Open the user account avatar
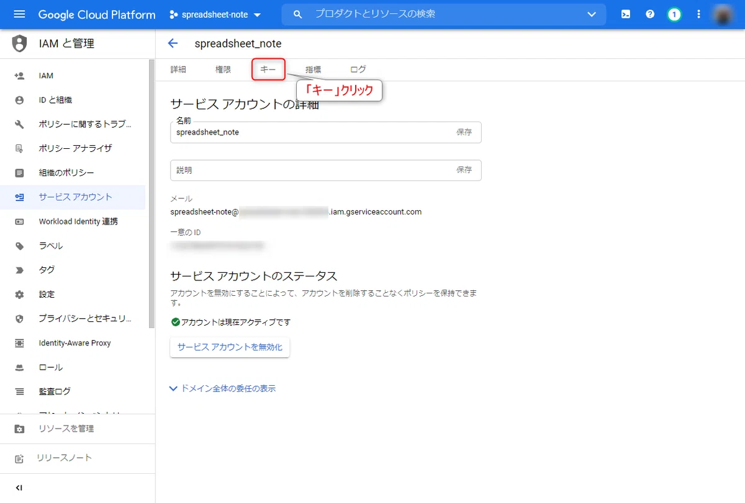Viewport: 745px width, 503px height. pyautogui.click(x=723, y=14)
